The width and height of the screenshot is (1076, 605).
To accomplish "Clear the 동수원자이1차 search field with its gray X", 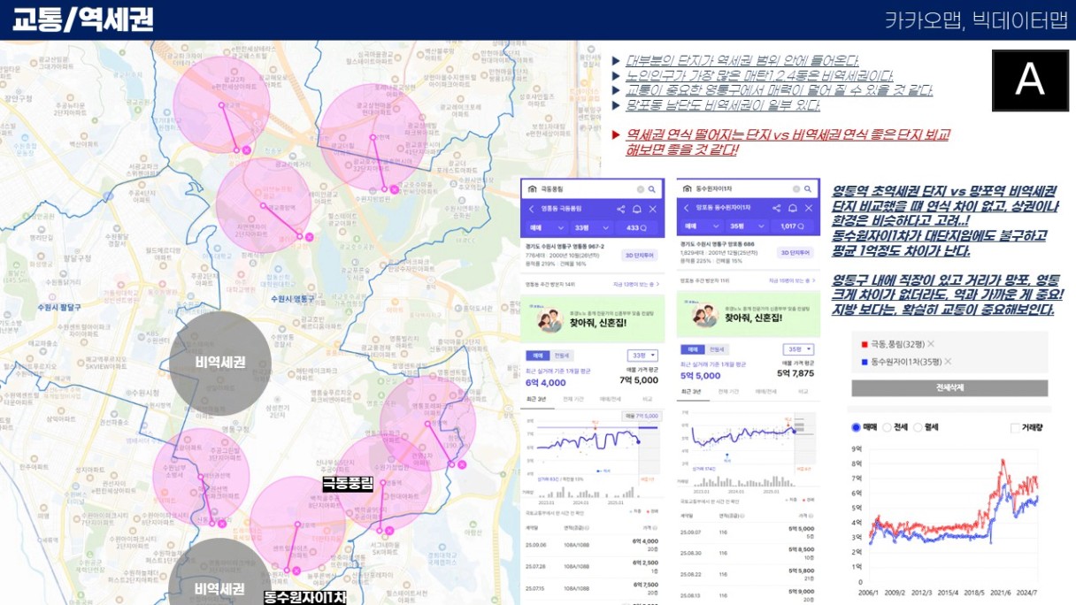I will [x=796, y=189].
